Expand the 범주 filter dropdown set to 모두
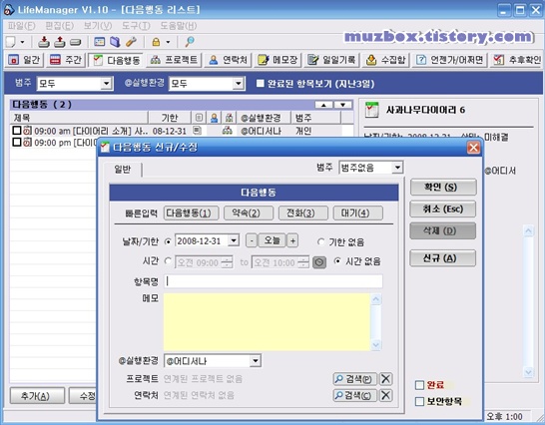 pos(106,84)
